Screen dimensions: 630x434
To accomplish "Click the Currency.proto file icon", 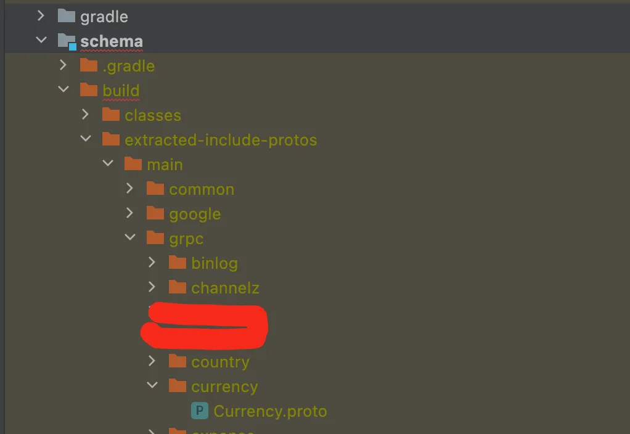I will point(199,411).
